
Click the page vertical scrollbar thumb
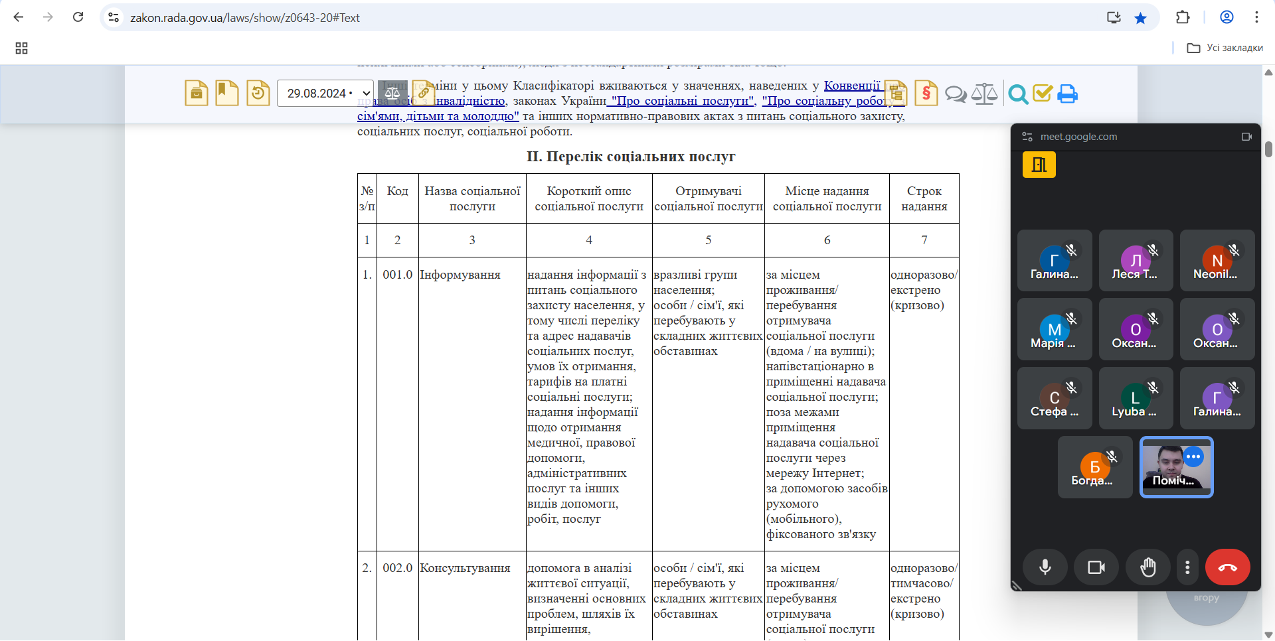(1268, 149)
